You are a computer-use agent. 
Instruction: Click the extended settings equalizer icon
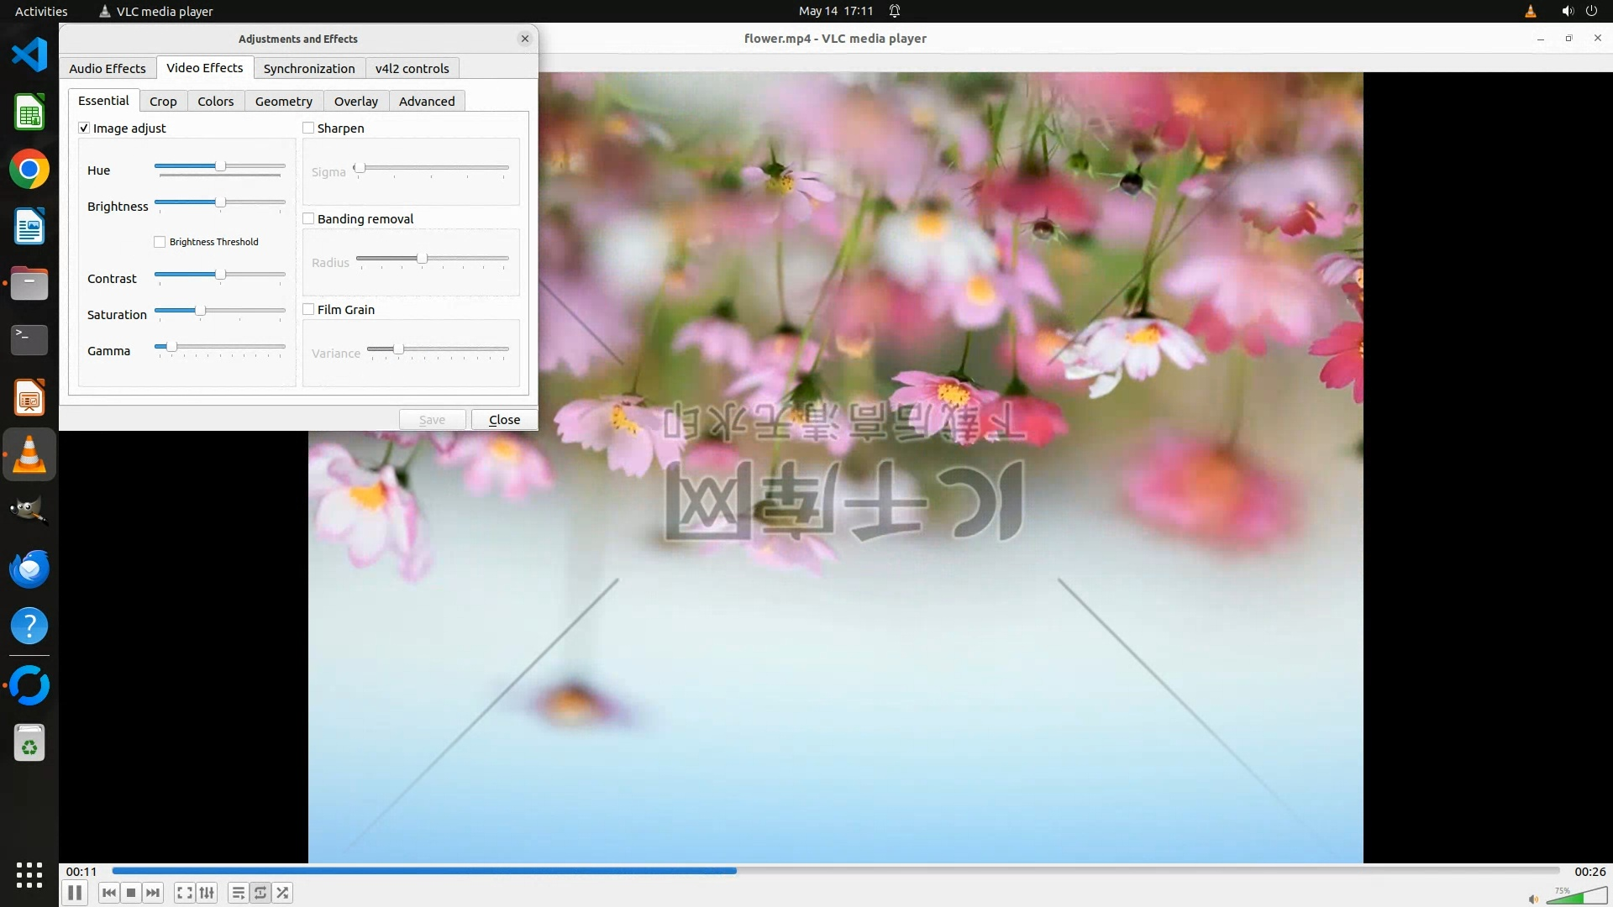[x=207, y=893]
